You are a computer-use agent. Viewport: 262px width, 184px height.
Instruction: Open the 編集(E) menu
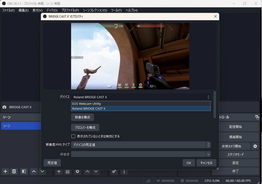click(23, 10)
